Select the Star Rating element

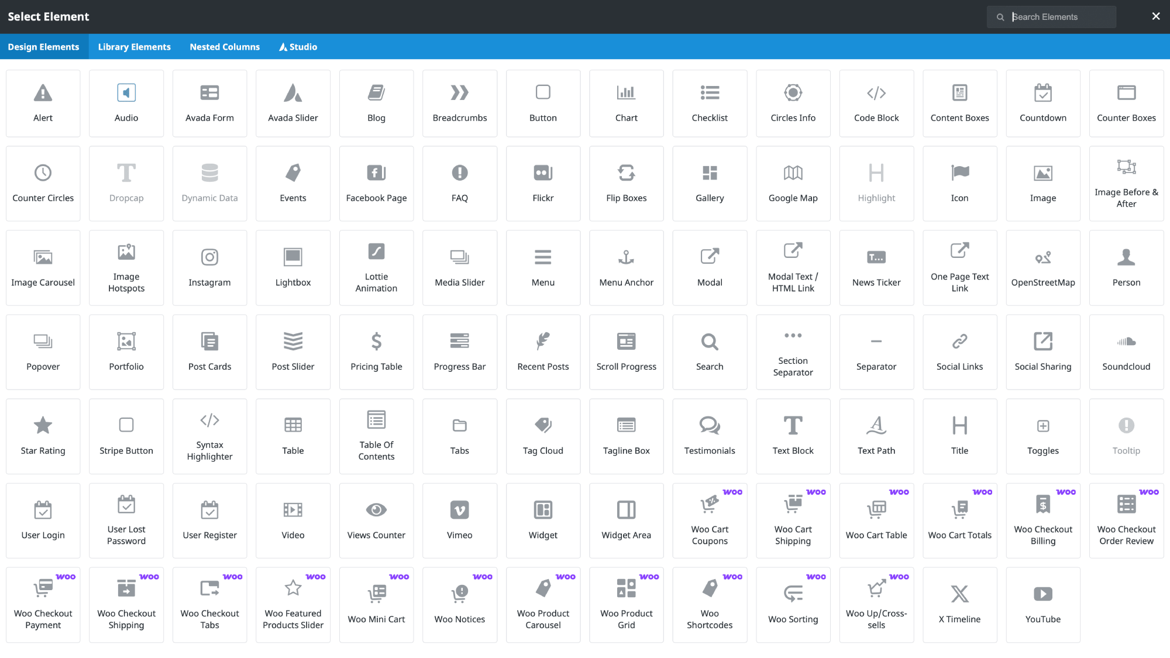pyautogui.click(x=43, y=436)
